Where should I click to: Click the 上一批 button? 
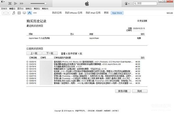point(34,53)
